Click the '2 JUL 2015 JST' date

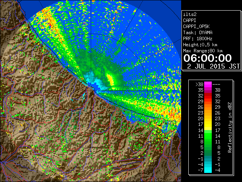point(213,66)
